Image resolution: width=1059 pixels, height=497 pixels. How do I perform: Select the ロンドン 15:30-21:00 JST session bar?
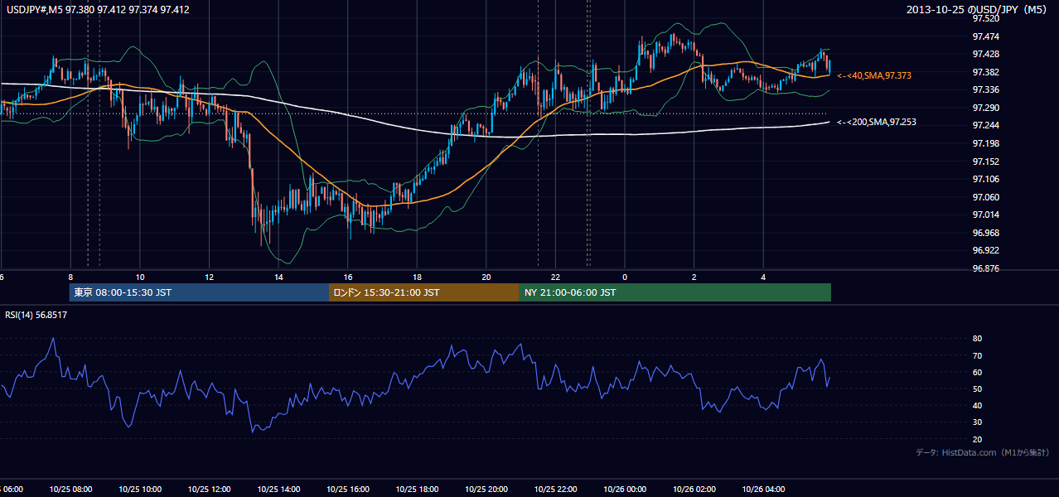pyautogui.click(x=424, y=292)
